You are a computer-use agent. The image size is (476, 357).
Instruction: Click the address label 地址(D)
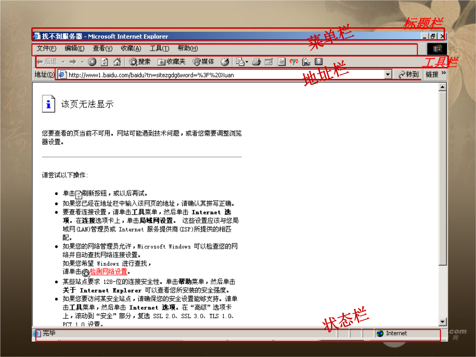[x=45, y=74]
